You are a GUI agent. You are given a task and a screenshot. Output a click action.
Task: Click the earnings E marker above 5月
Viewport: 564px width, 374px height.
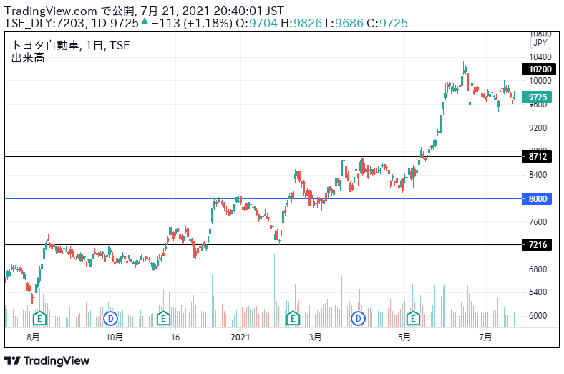coord(413,318)
